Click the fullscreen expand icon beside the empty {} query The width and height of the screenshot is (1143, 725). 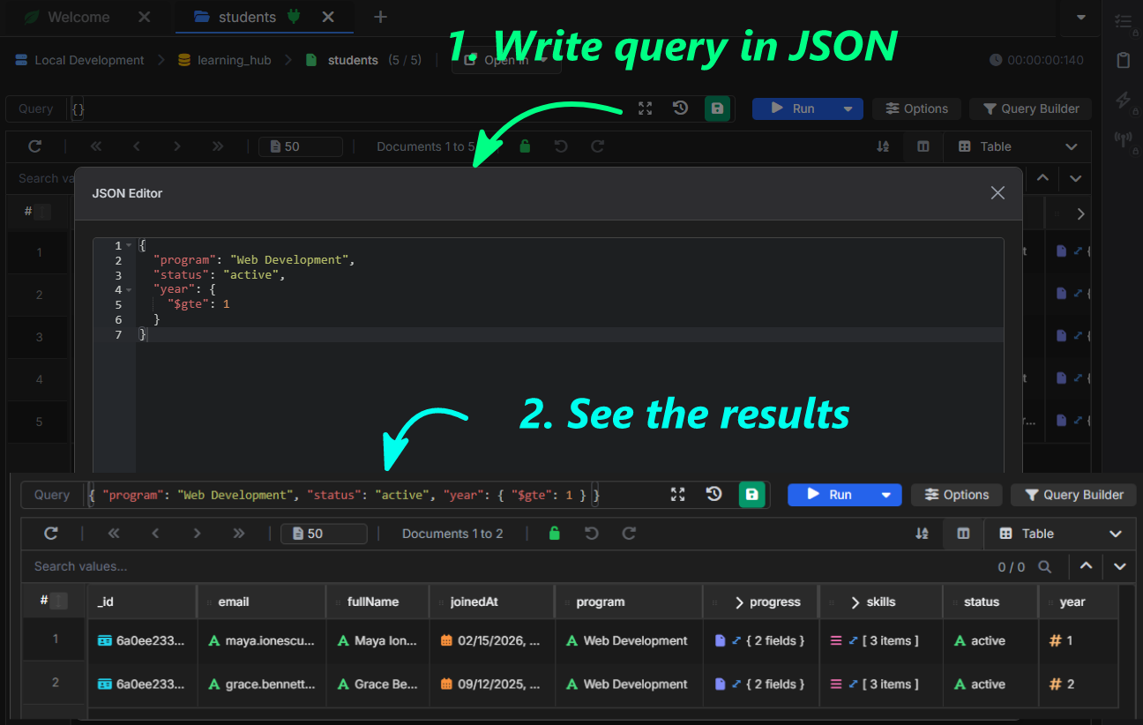tap(646, 108)
